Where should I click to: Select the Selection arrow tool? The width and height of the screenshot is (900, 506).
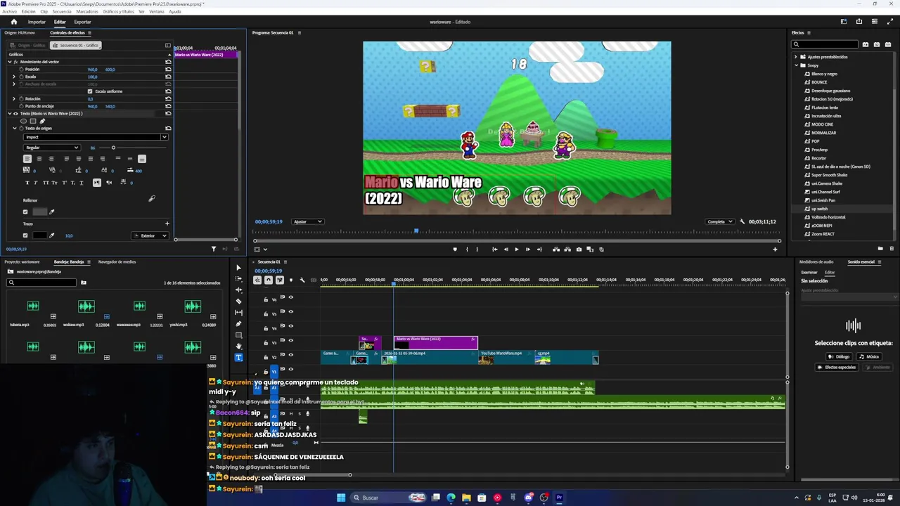(238, 268)
